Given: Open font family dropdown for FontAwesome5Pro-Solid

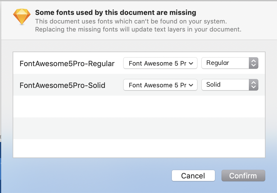Looking at the screenshot, I should click(x=160, y=85).
